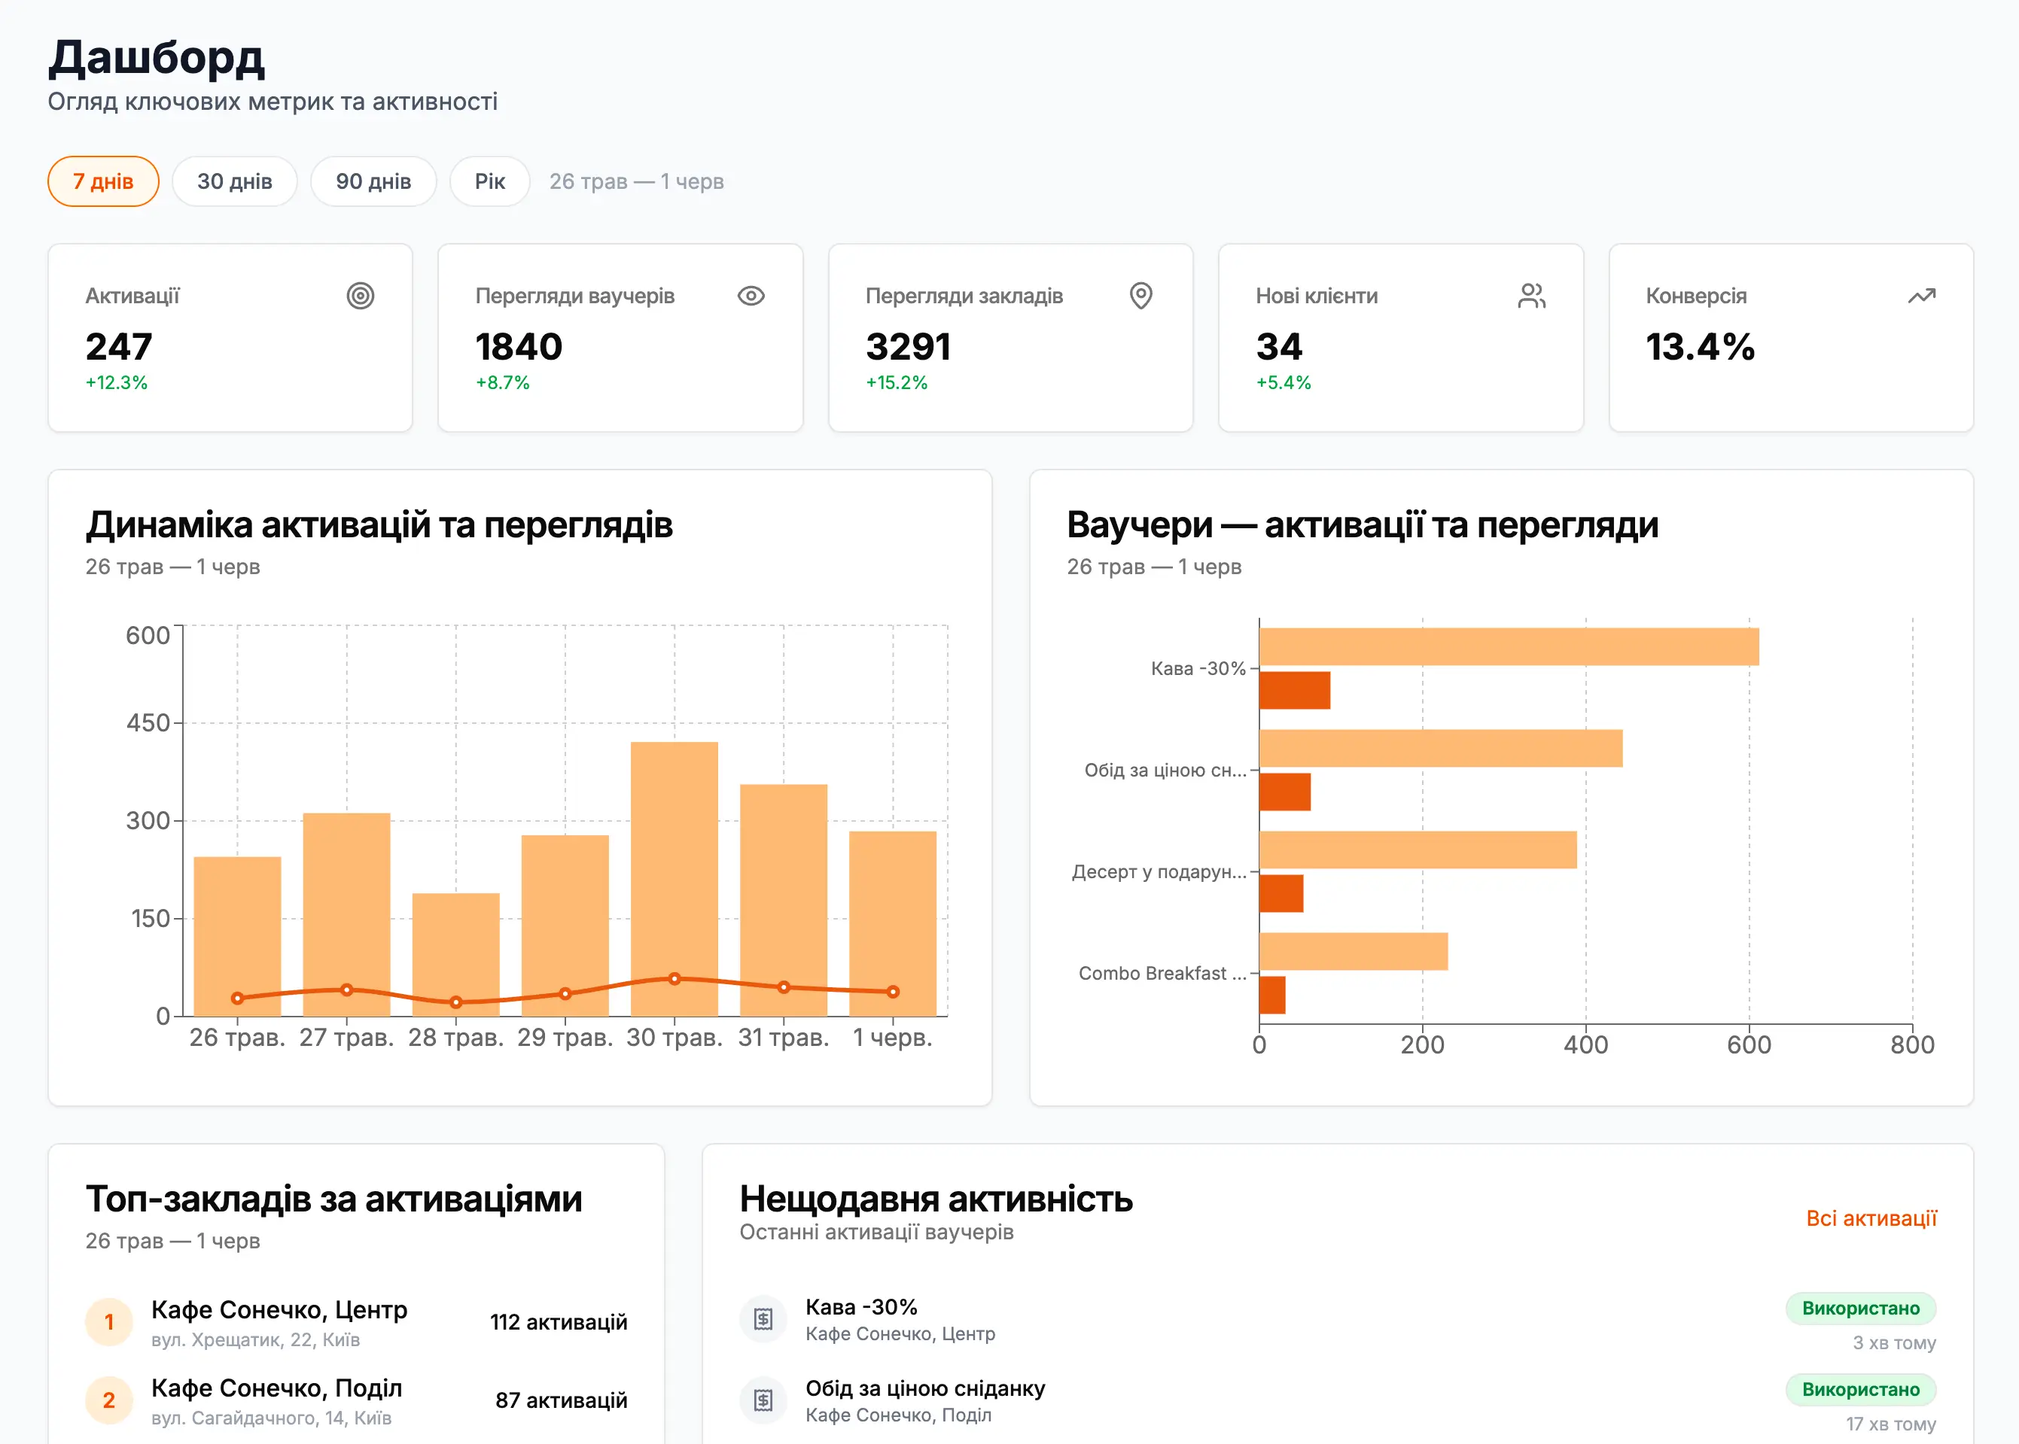The image size is (2019, 1444).
Task: Click the Ваучери — активації та перегляди heading
Action: point(1363,524)
